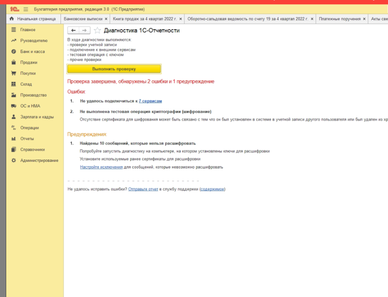Open the Продажи section
Screen dimensions: 388x297
tap(29, 63)
